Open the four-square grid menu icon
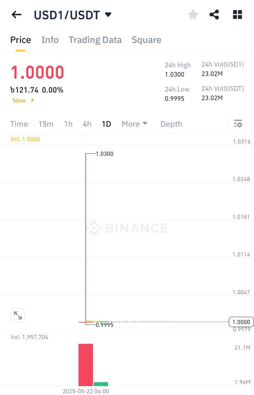This screenshot has width=254, height=395. 237,15
